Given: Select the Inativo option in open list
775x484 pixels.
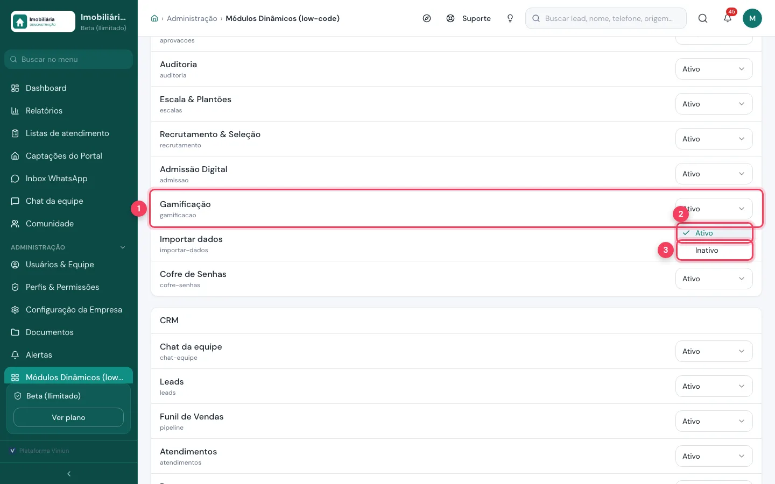Looking at the screenshot, I should [x=715, y=251].
